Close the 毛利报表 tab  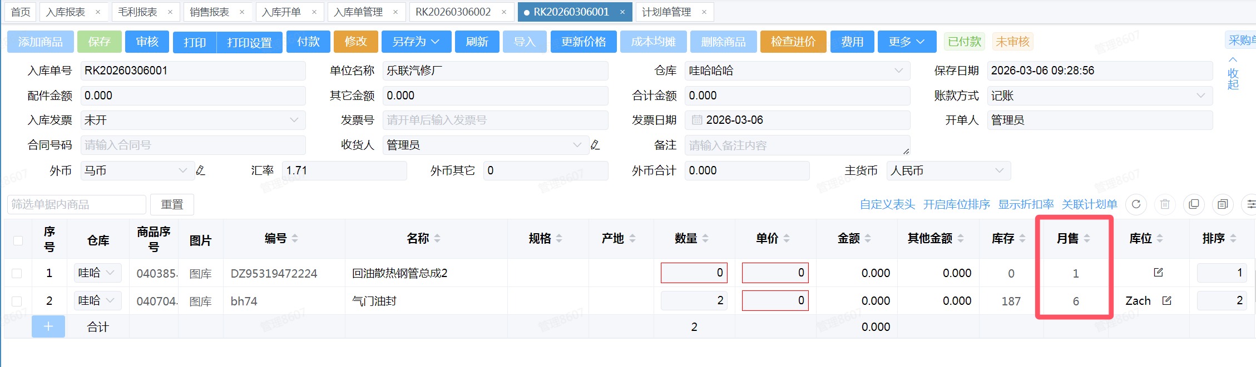coord(170,12)
